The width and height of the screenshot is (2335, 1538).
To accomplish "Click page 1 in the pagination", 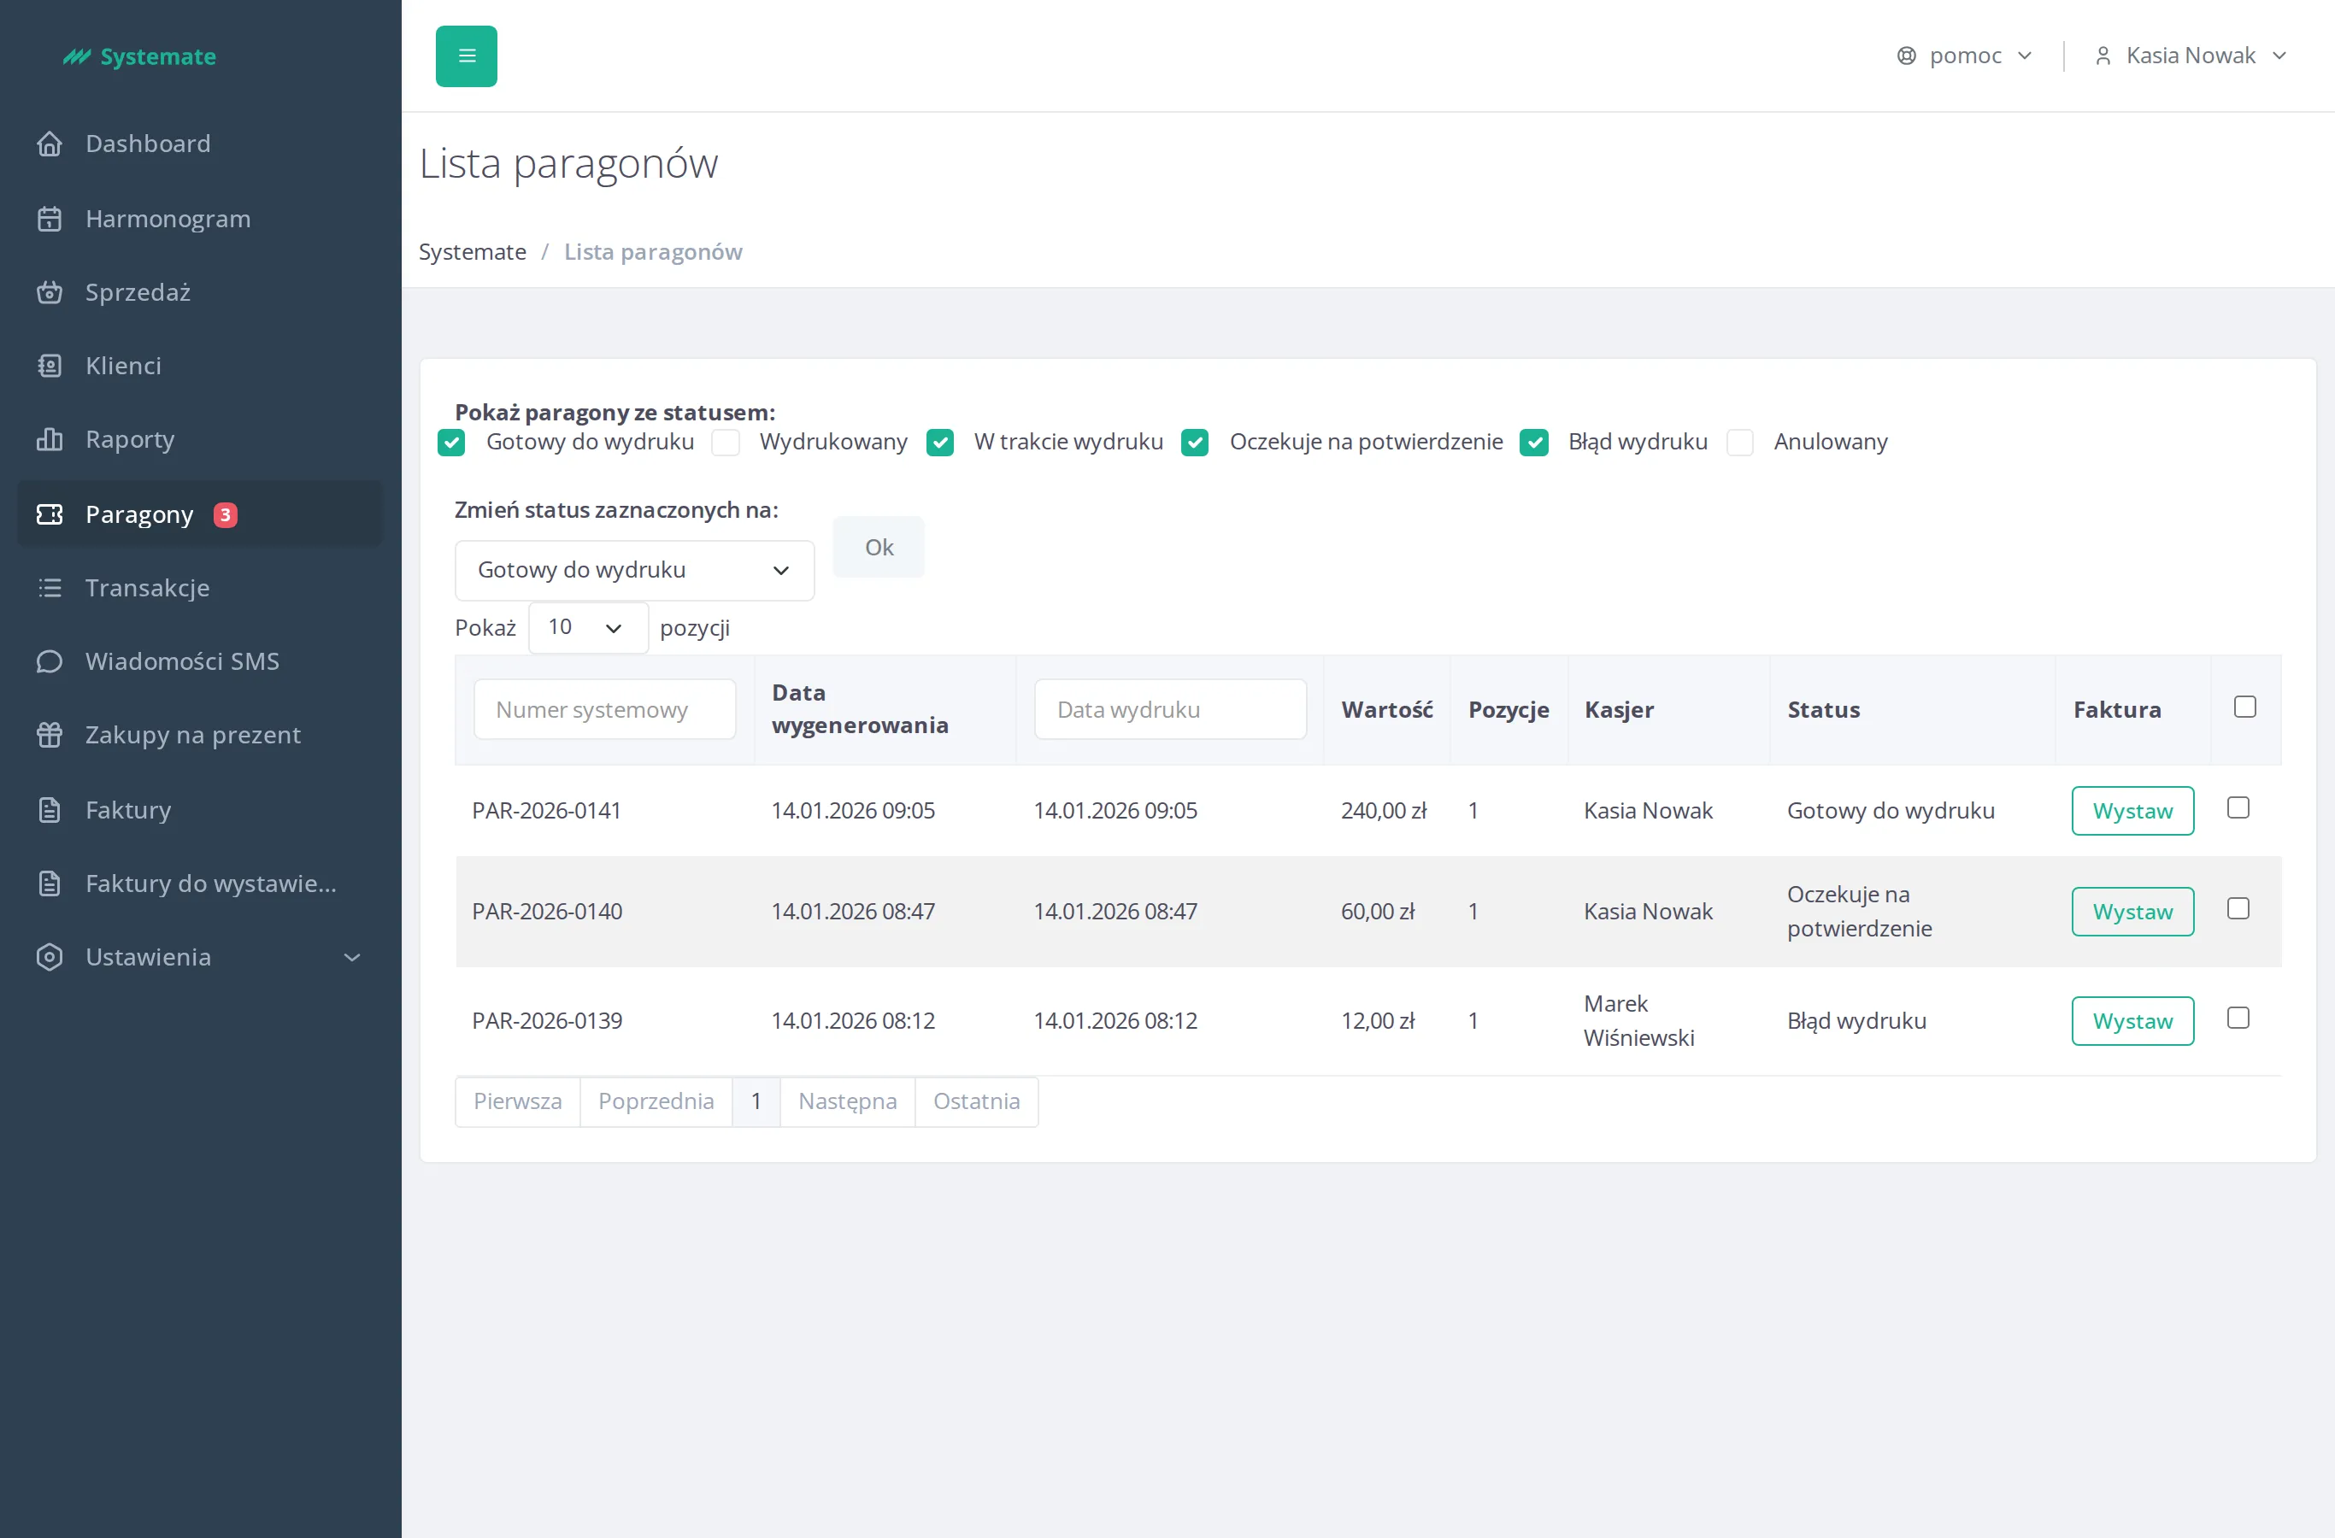I will (756, 1101).
